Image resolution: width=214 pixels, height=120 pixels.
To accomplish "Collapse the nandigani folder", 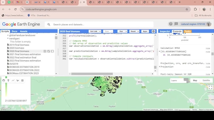I will (x=8, y=39).
